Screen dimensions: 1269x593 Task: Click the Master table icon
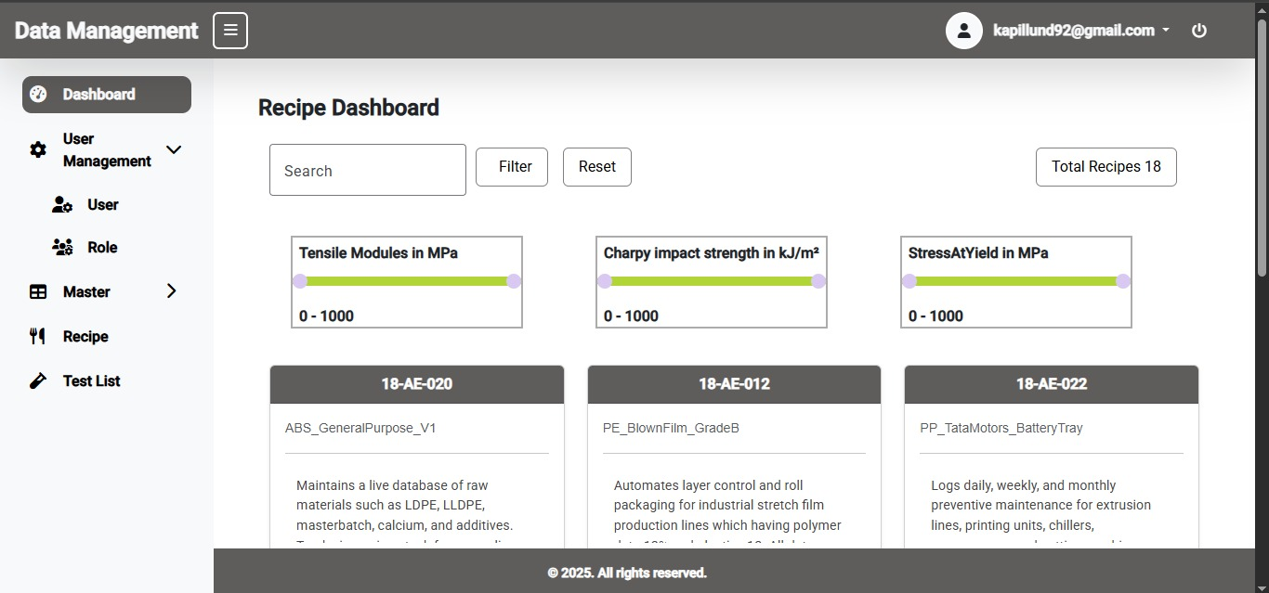click(38, 292)
